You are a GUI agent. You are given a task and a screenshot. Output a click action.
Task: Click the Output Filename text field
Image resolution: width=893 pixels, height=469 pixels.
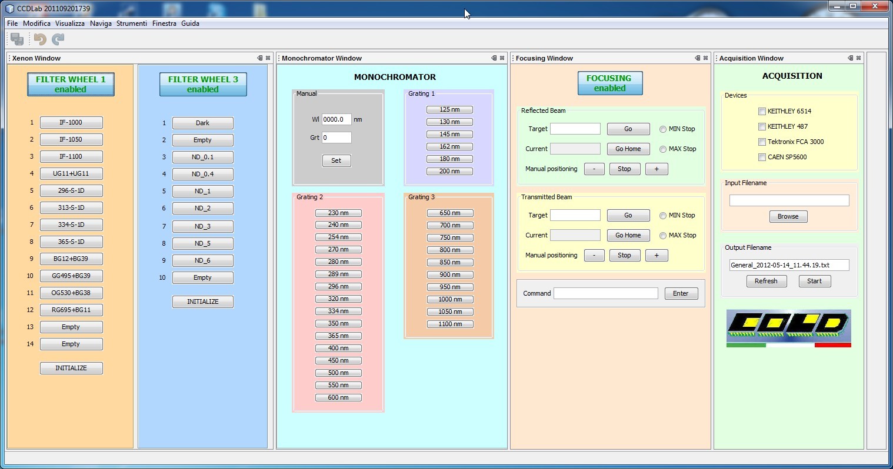click(x=789, y=265)
